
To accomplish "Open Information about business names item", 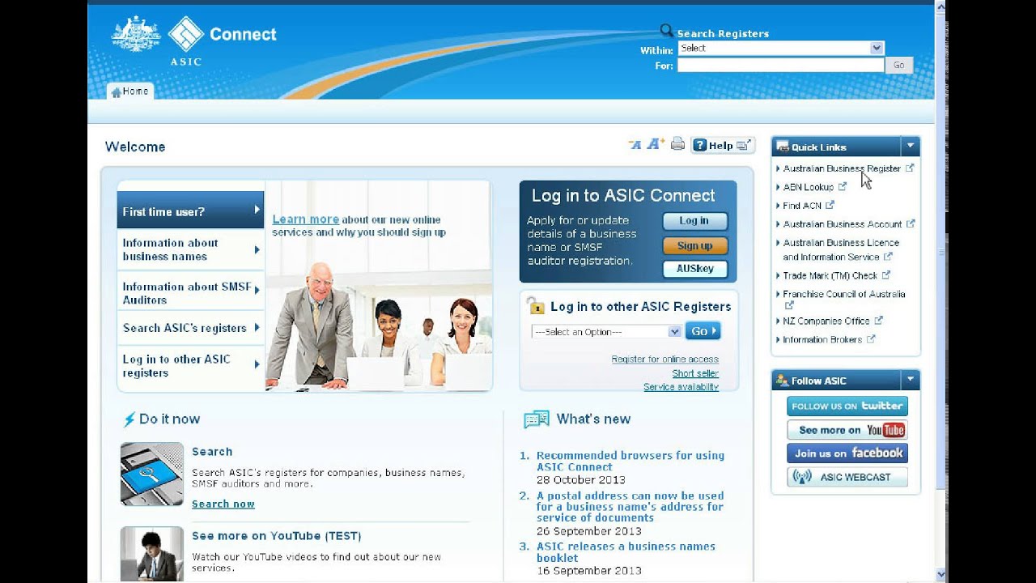I will (x=190, y=249).
